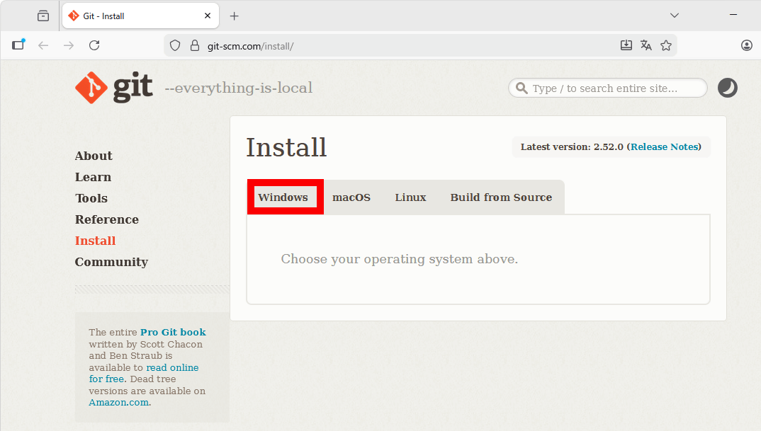Go to the Community sidebar section
The width and height of the screenshot is (761, 431).
(x=111, y=262)
